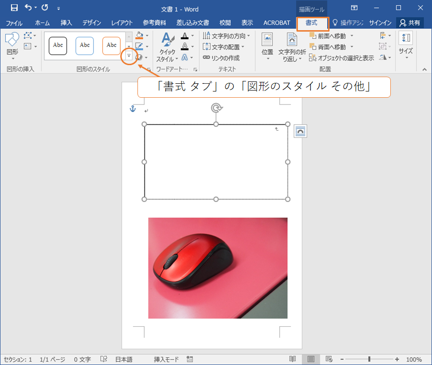This screenshot has height=365, width=432.
Task: Open the layout options icon beside the text box
Action: point(300,131)
